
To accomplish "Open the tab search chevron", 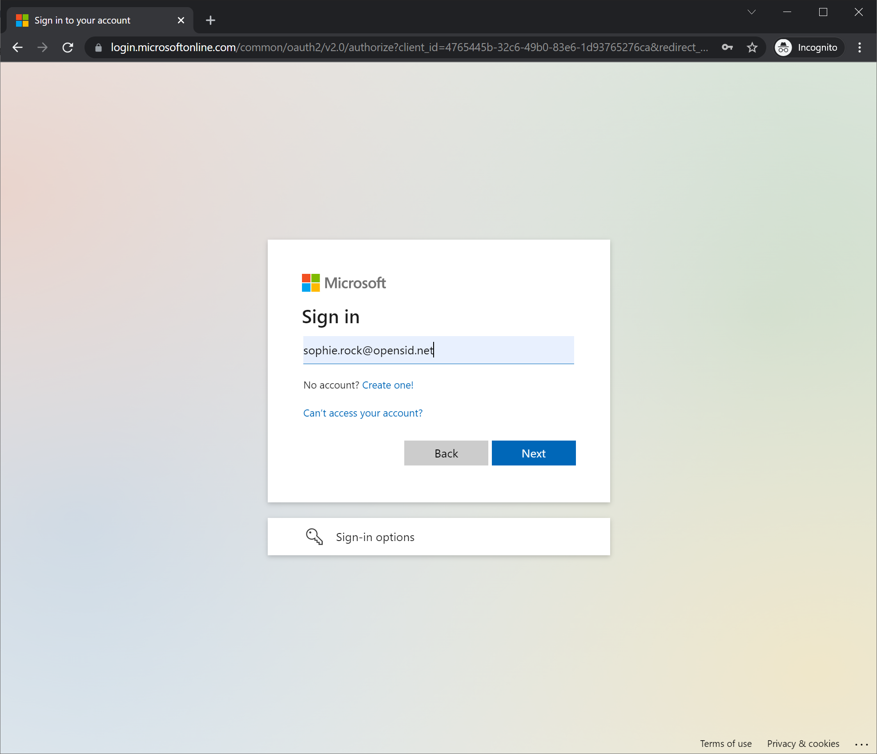I will [752, 12].
